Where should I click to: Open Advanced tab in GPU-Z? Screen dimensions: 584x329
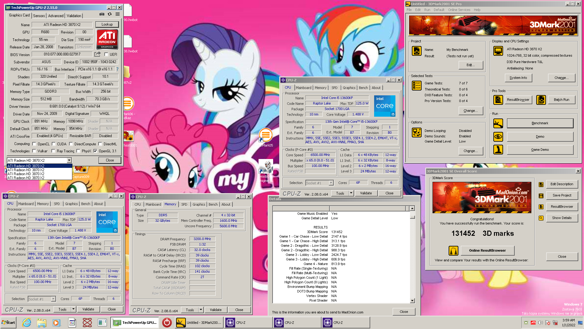(x=56, y=16)
